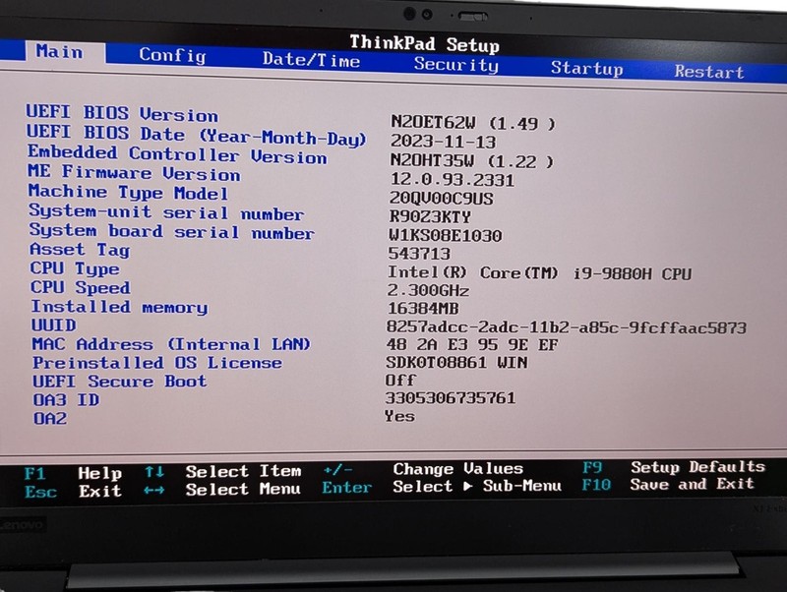This screenshot has height=592, width=787.
Task: Click the ThinkPad Setup title
Action: [425, 43]
